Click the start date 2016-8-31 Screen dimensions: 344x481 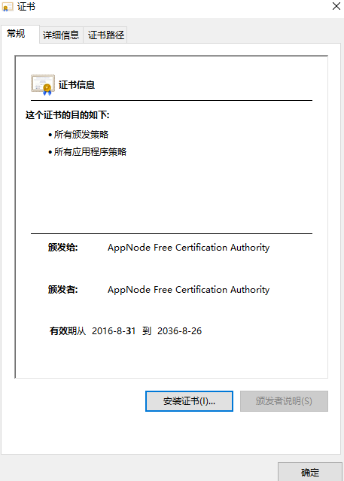click(x=114, y=331)
